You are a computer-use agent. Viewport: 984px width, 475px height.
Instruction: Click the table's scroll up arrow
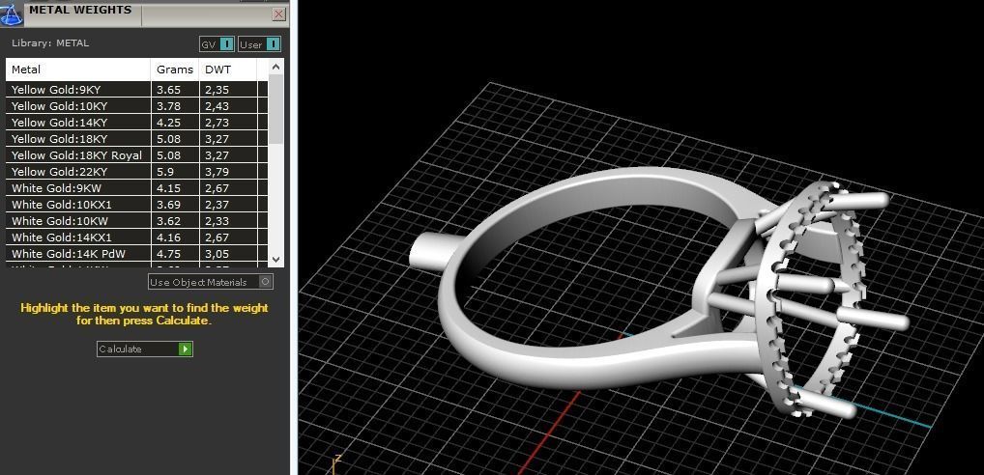(x=276, y=67)
